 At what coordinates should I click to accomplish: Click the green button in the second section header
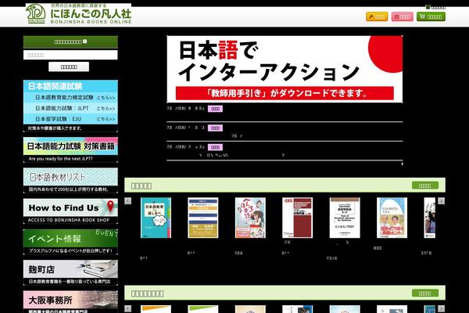click(425, 293)
